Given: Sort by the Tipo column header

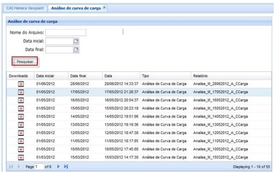Looking at the screenshot, I should point(145,76).
